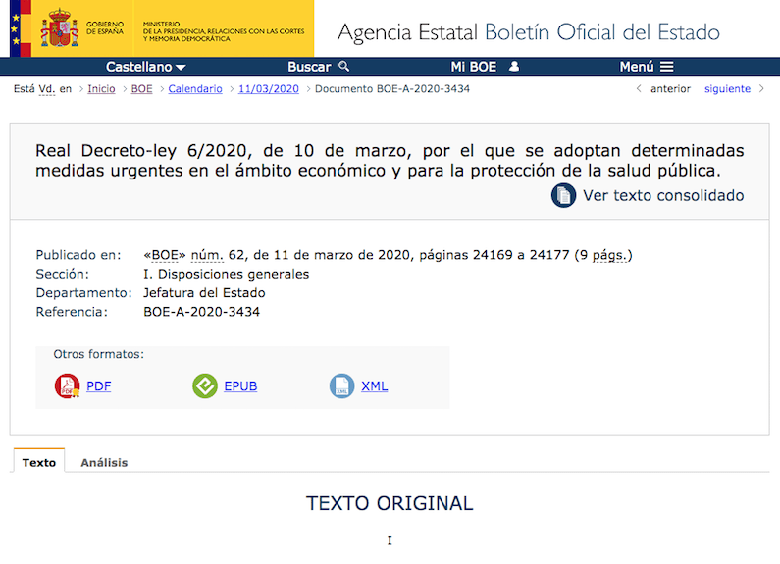Viewport: 780px width, 564px height.
Task: Go to Inicio breadcrumb link
Action: pyautogui.click(x=101, y=89)
